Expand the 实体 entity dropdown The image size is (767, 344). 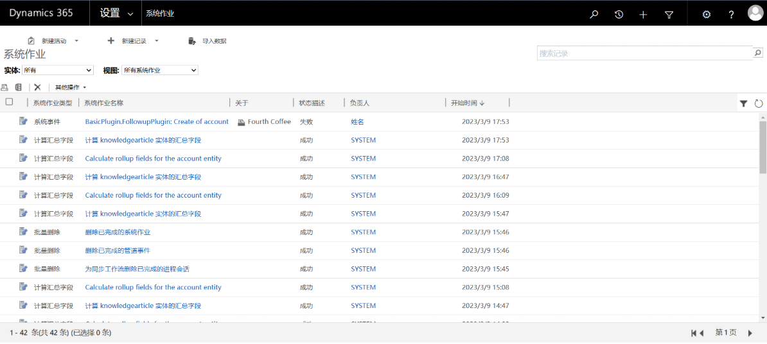(x=58, y=70)
